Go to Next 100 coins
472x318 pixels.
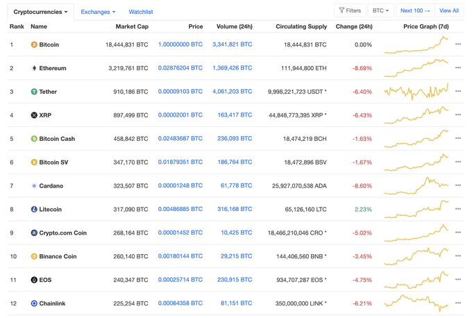point(415,10)
